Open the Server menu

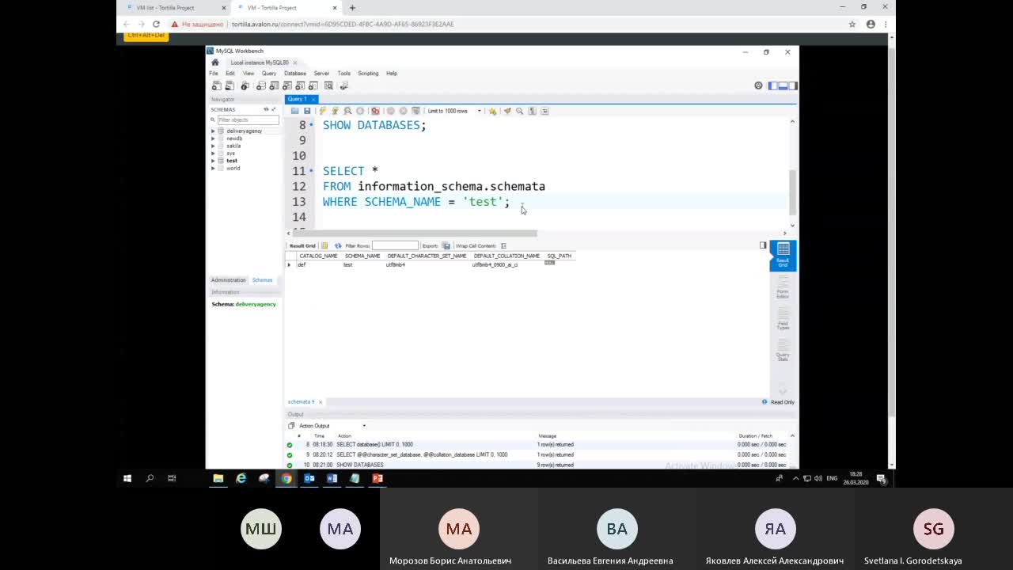coord(321,73)
